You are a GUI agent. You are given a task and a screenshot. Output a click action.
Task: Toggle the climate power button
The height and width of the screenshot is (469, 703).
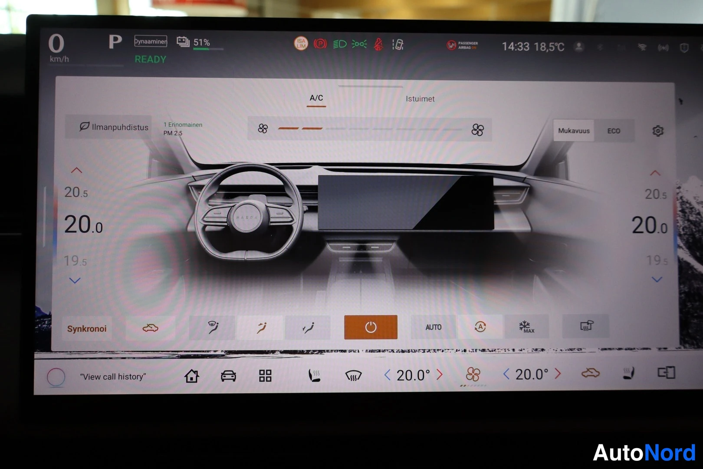tap(371, 327)
